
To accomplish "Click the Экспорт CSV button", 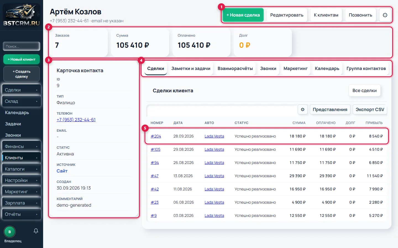I will click(370, 109).
